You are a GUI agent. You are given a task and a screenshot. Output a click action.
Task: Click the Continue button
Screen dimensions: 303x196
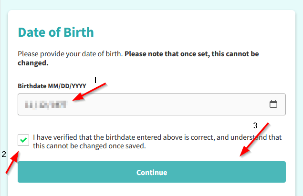coord(152,172)
